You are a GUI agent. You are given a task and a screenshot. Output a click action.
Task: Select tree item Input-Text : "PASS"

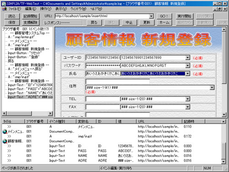click(30, 89)
